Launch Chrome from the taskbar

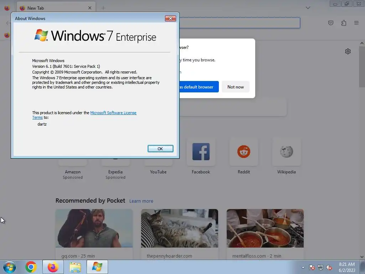31,267
